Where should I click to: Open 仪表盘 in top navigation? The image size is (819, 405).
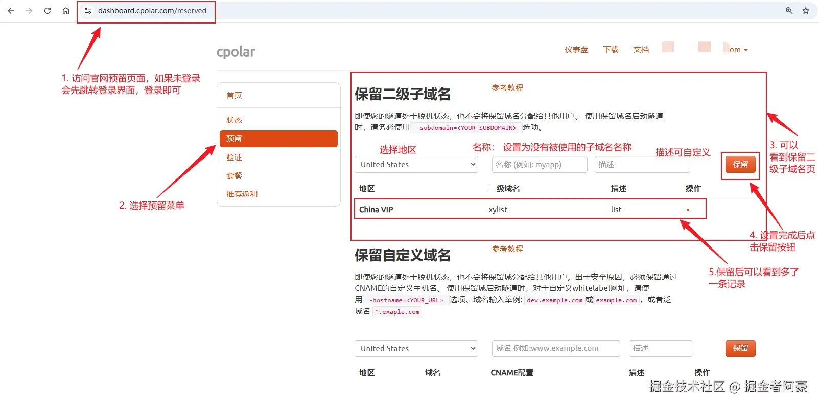click(x=576, y=50)
